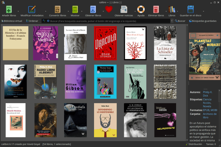The width and height of the screenshot is (221, 147).
Task: Open Búsquedas guardadas
Action: (x=203, y=21)
